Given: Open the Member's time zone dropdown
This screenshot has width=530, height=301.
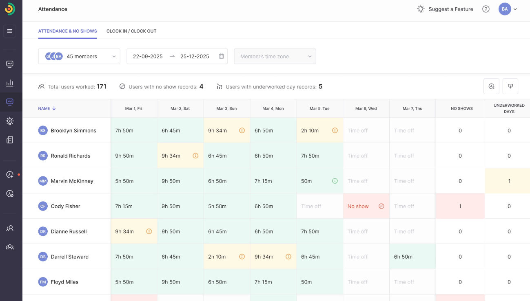Looking at the screenshot, I should pos(275,57).
